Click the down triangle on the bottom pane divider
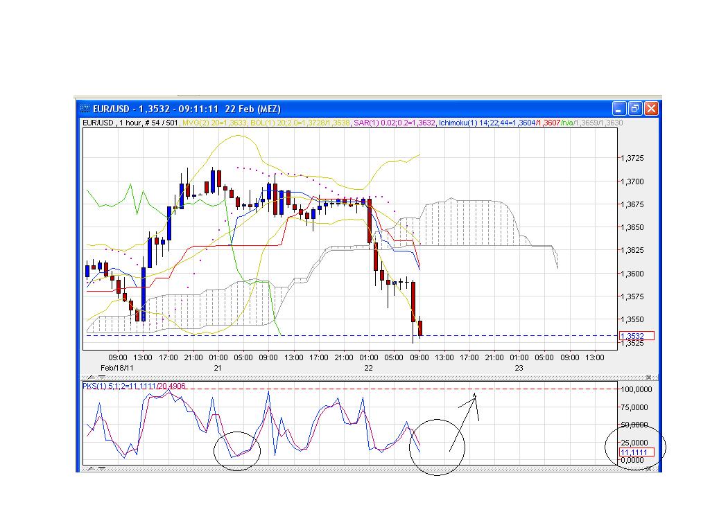The height and width of the screenshot is (532, 710). (101, 470)
